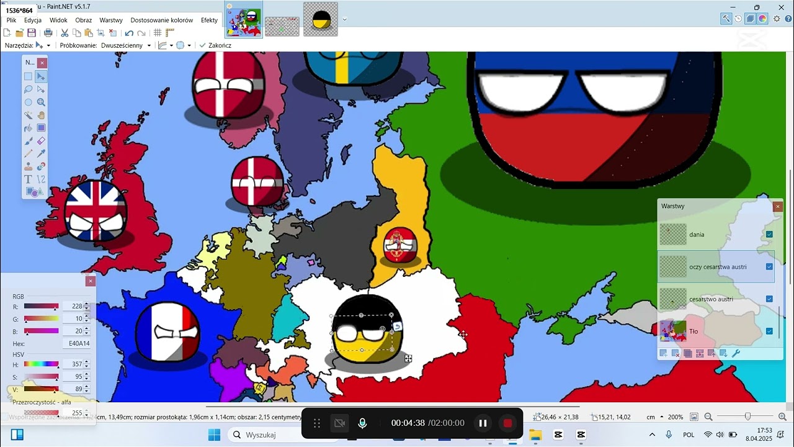The height and width of the screenshot is (447, 794).
Task: Open the Efekty menu
Action: [210, 20]
